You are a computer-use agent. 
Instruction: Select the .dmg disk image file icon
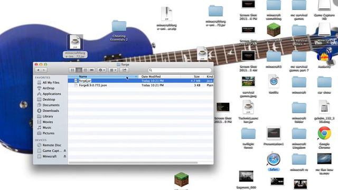point(324,107)
